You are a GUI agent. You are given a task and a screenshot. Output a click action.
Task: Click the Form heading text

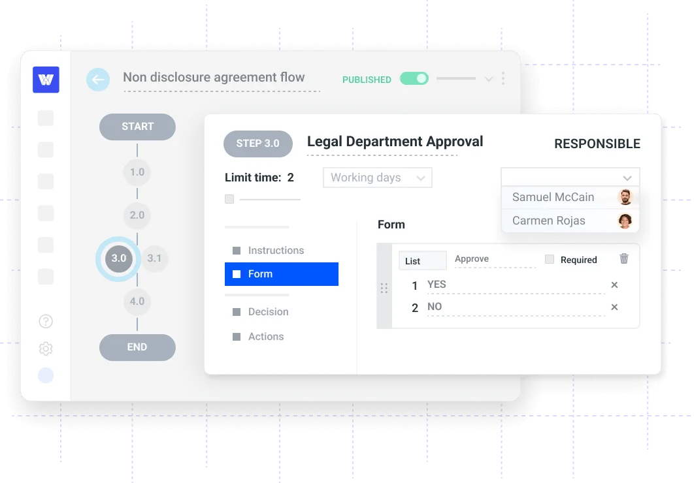coord(391,225)
